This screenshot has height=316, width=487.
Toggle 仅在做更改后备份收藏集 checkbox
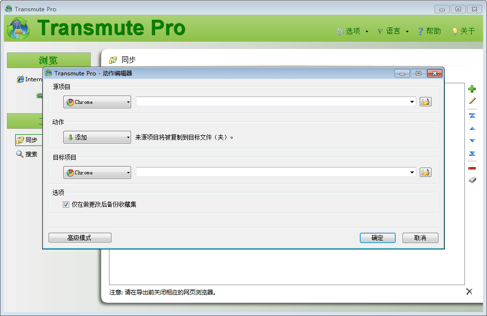pyautogui.click(x=66, y=204)
